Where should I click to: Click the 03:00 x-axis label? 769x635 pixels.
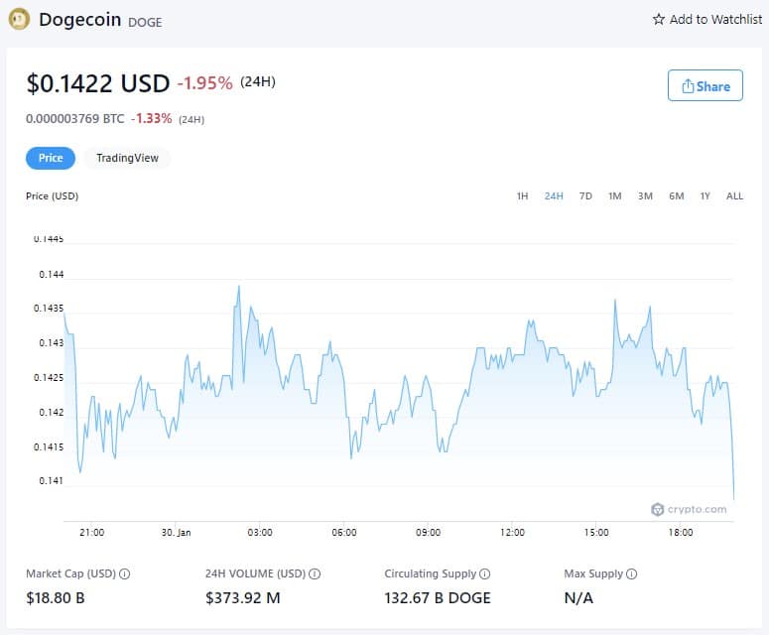[260, 532]
